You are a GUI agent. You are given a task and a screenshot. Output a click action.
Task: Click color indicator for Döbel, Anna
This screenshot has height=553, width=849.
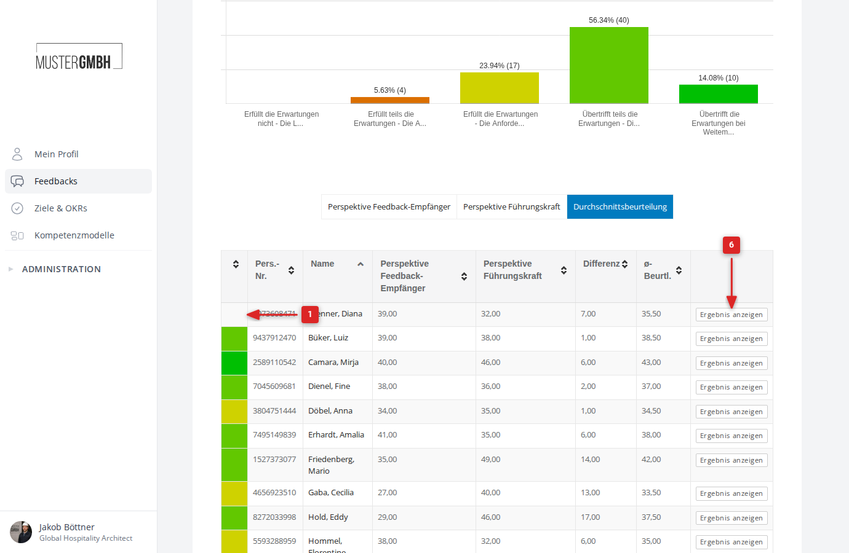pyautogui.click(x=234, y=412)
